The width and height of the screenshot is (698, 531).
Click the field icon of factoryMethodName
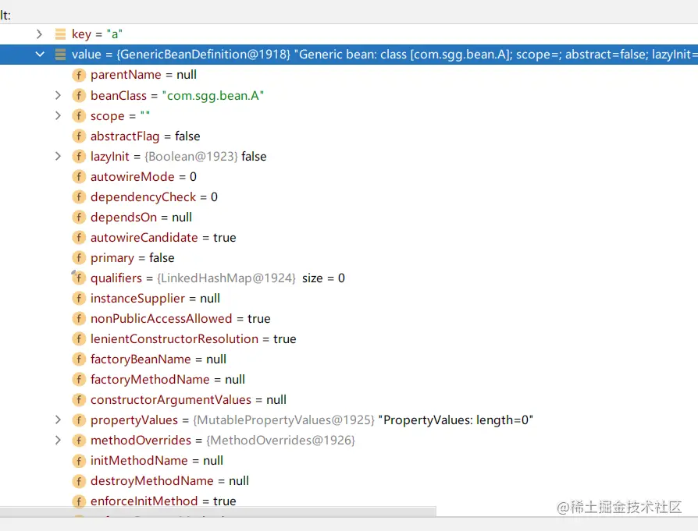(x=79, y=380)
